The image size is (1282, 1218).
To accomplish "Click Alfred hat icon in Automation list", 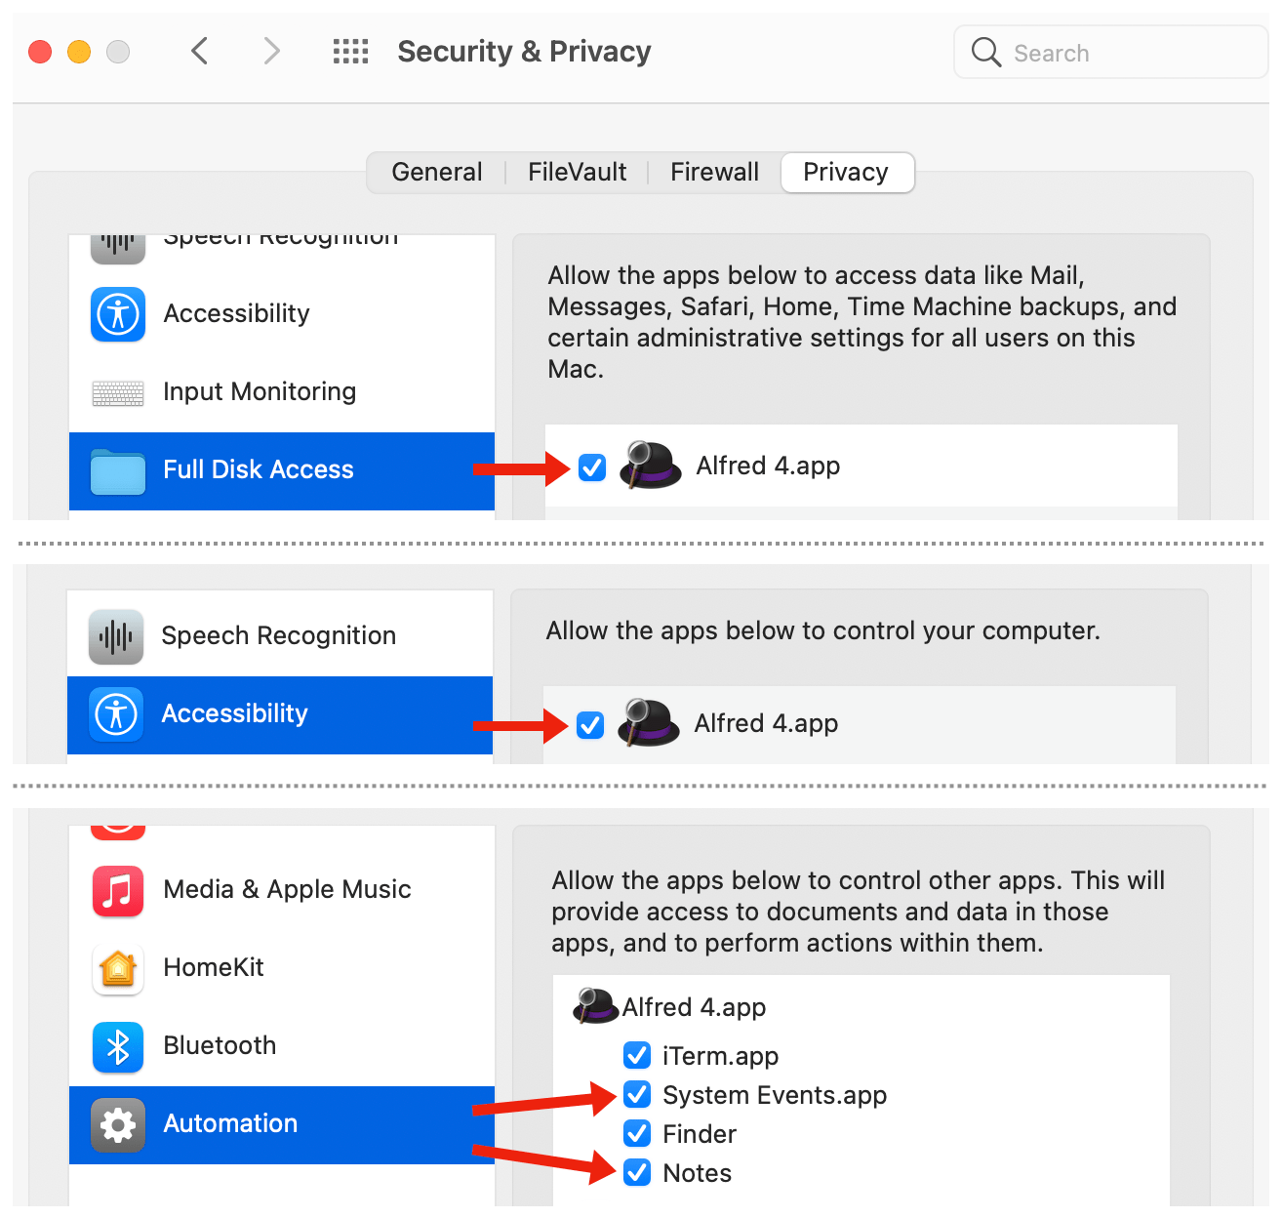I will pyautogui.click(x=595, y=1005).
